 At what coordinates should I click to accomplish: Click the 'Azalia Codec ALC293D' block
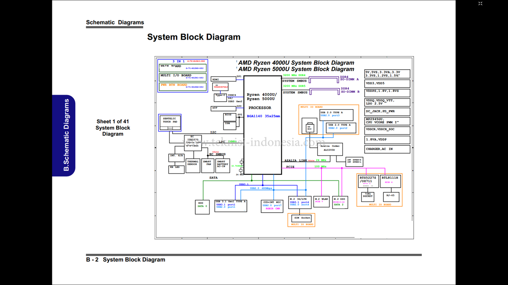pos(330,149)
